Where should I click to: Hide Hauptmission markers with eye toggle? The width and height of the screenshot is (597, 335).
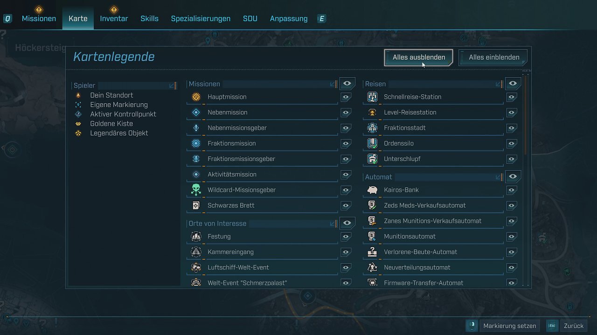coord(346,97)
